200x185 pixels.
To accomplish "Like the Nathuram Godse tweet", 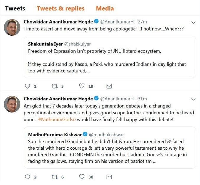I will click(82, 177).
